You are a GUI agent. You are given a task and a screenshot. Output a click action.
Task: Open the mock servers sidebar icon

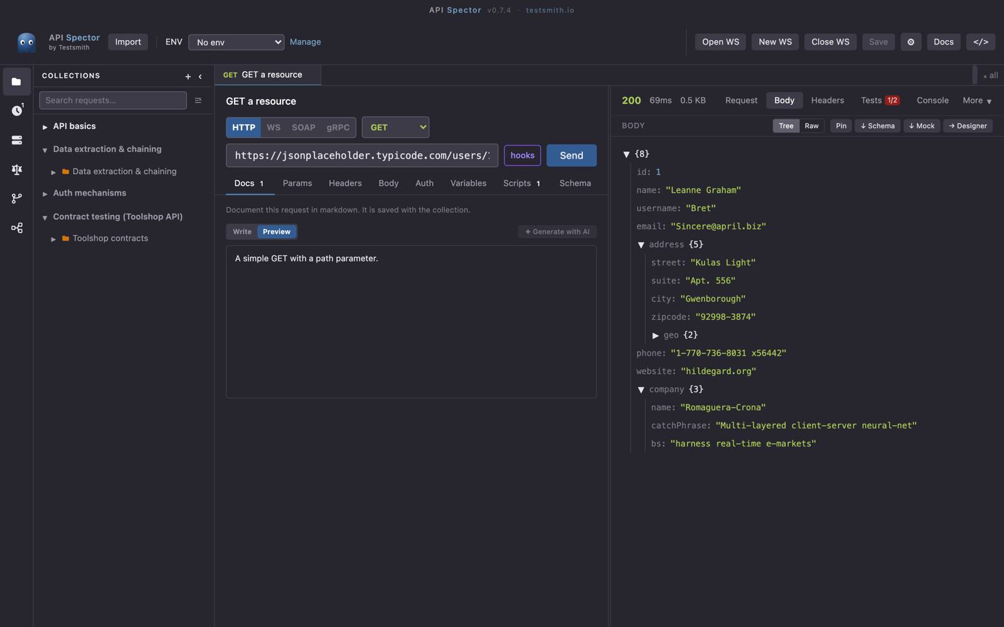(x=16, y=140)
